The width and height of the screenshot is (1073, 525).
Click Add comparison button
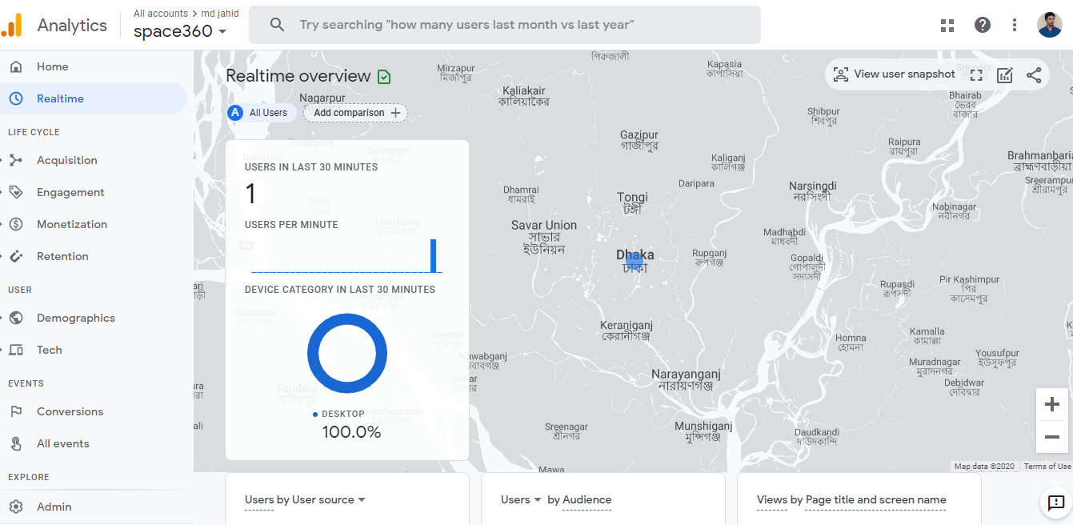(356, 113)
